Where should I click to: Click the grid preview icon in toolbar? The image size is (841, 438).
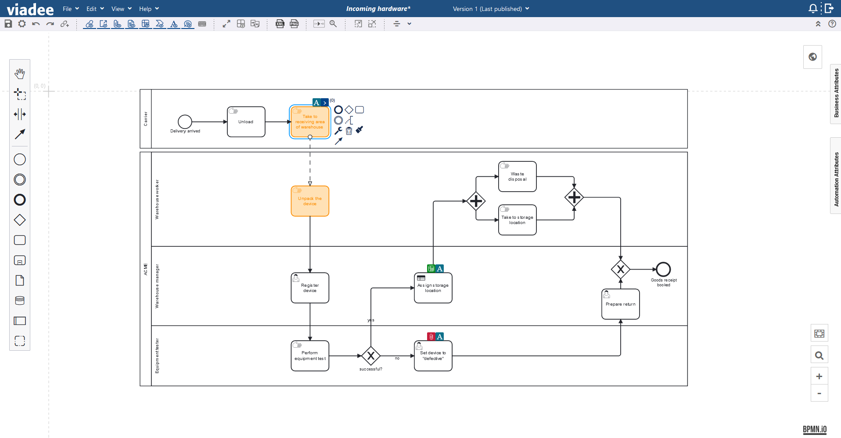(241, 24)
